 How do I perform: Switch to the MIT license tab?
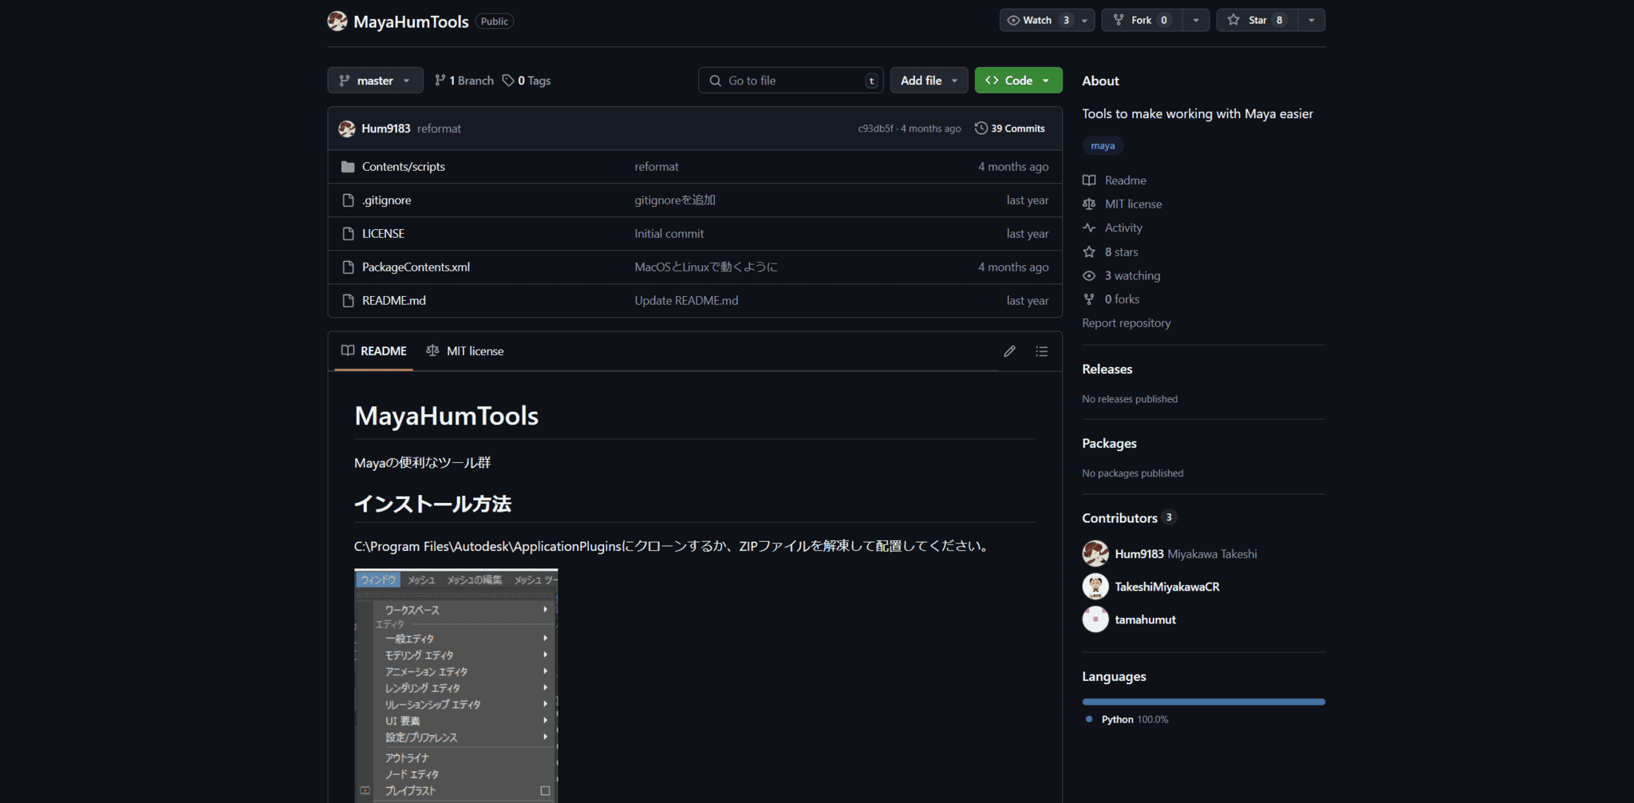465,351
